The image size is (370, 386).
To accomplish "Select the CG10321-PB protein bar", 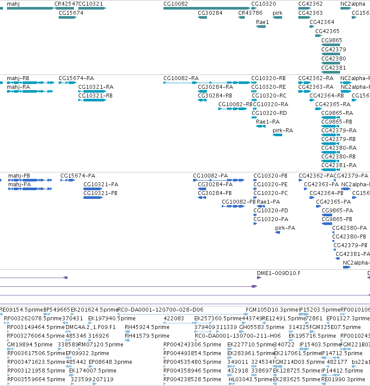I will tap(93, 198).
